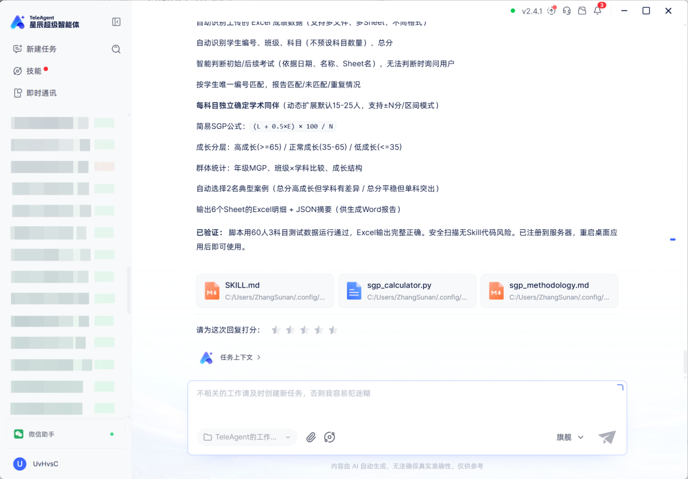The image size is (688, 479).
Task: Click the line 自动识别学生编号、班级、科目
Action: click(294, 43)
